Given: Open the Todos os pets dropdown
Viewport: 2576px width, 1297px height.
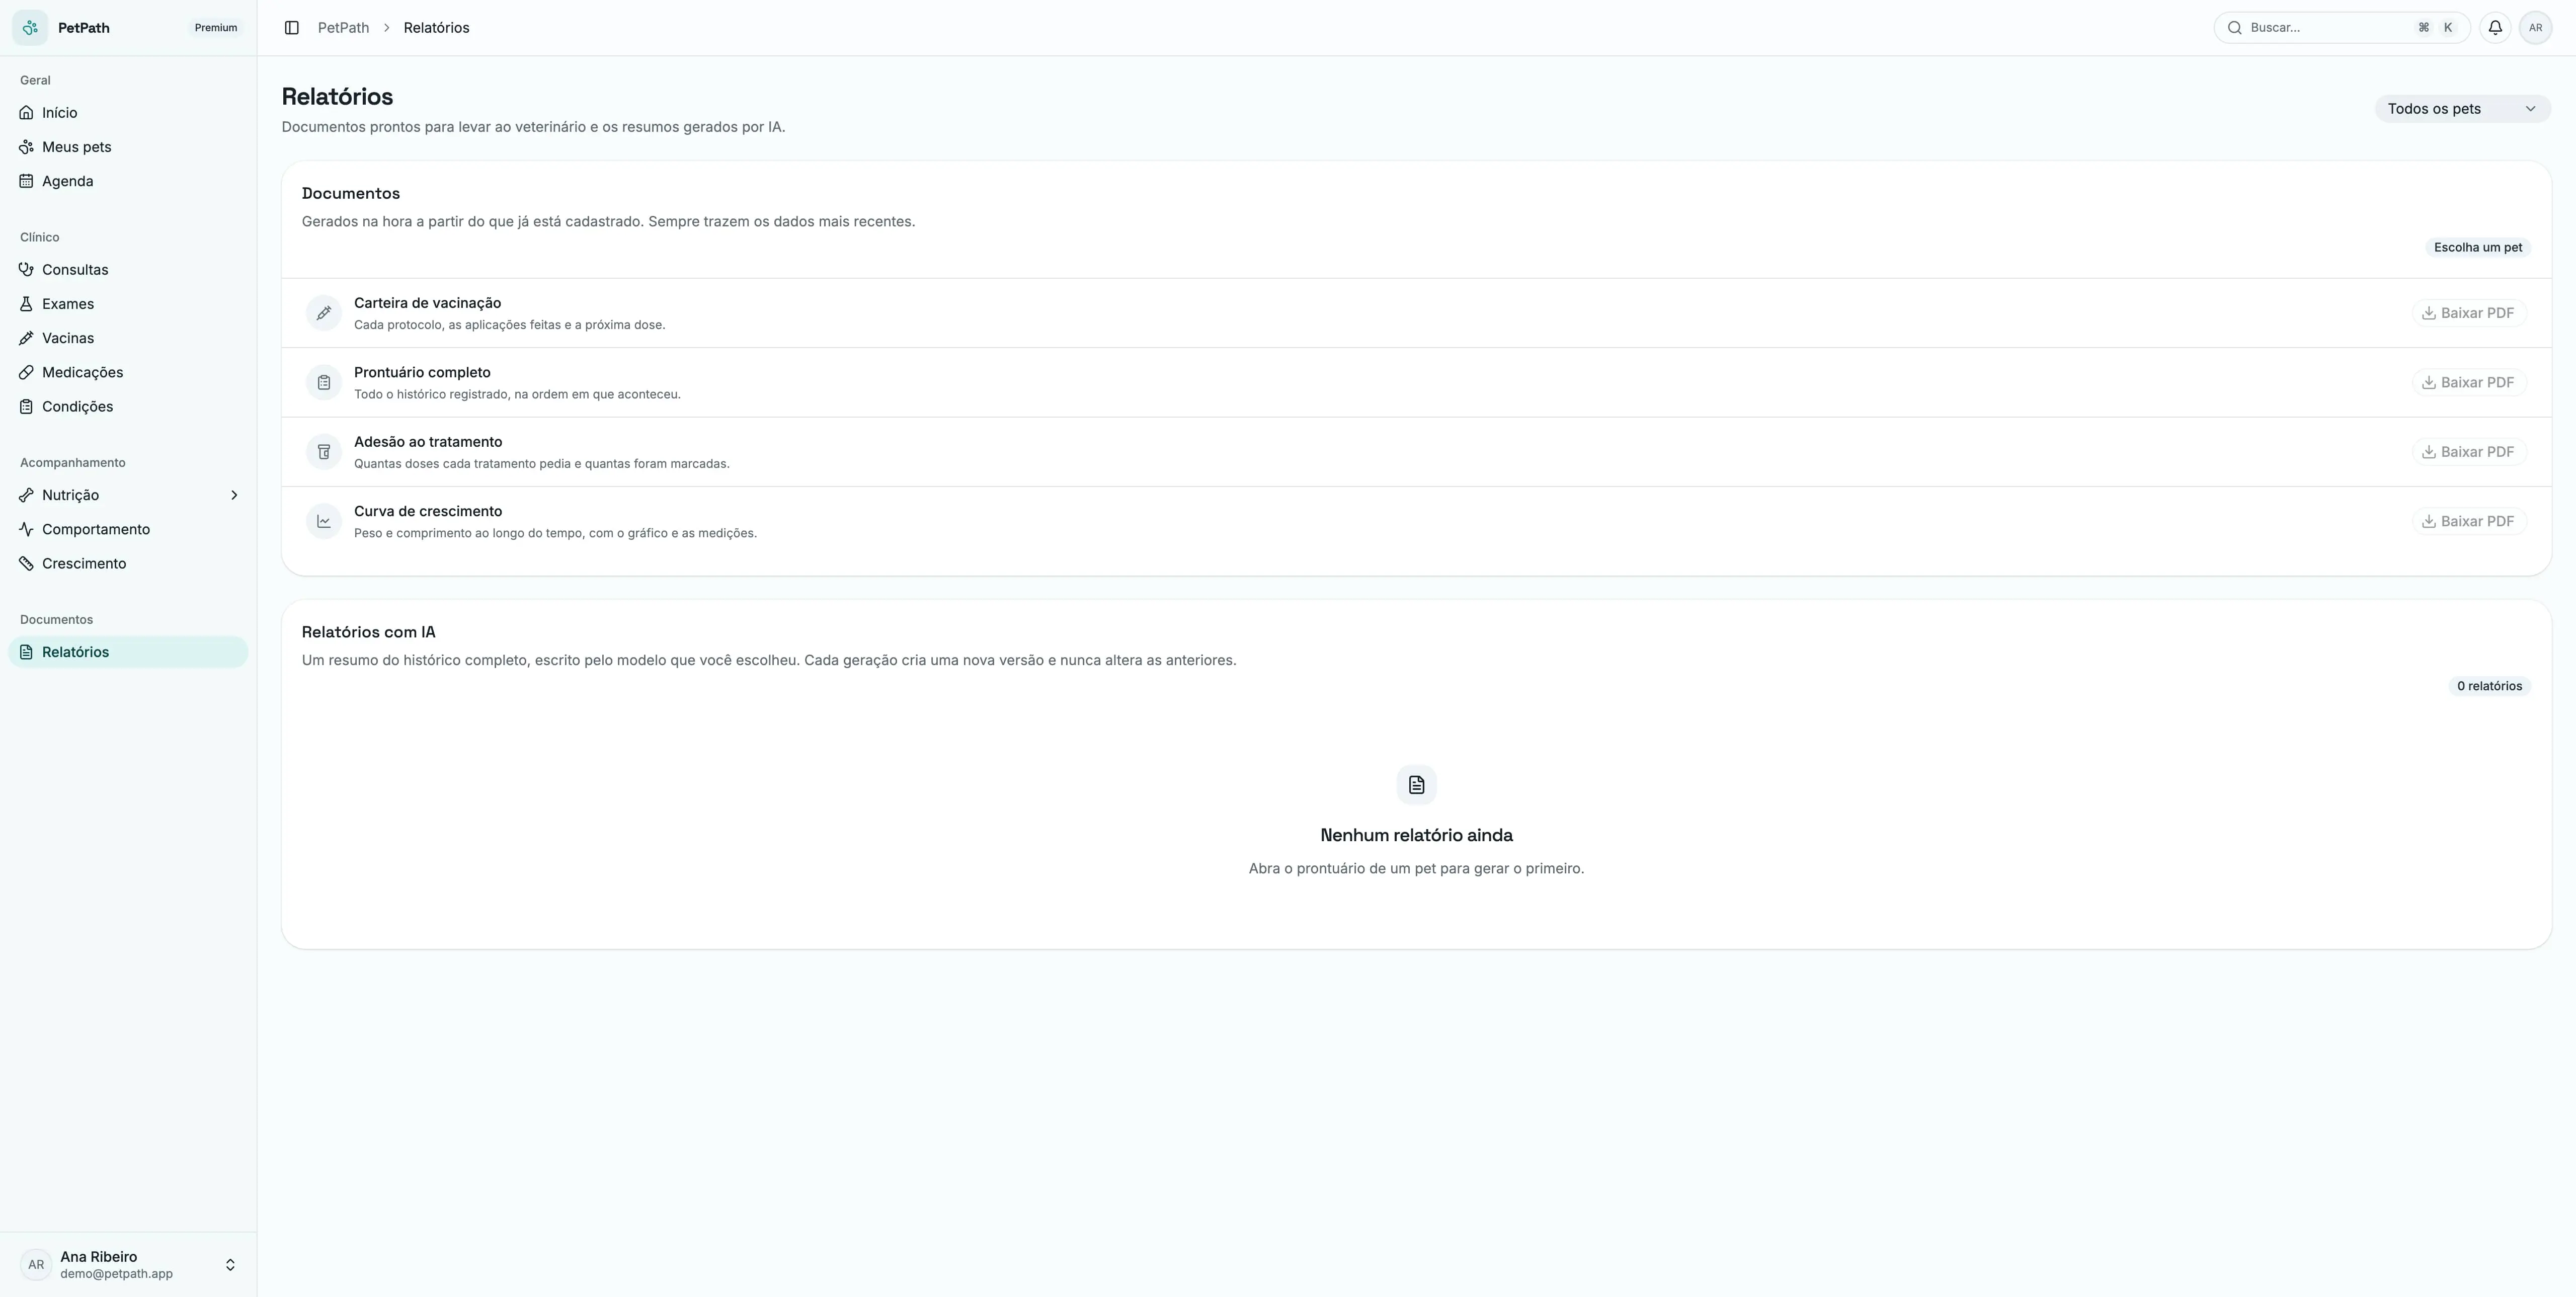Looking at the screenshot, I should click(2462, 109).
